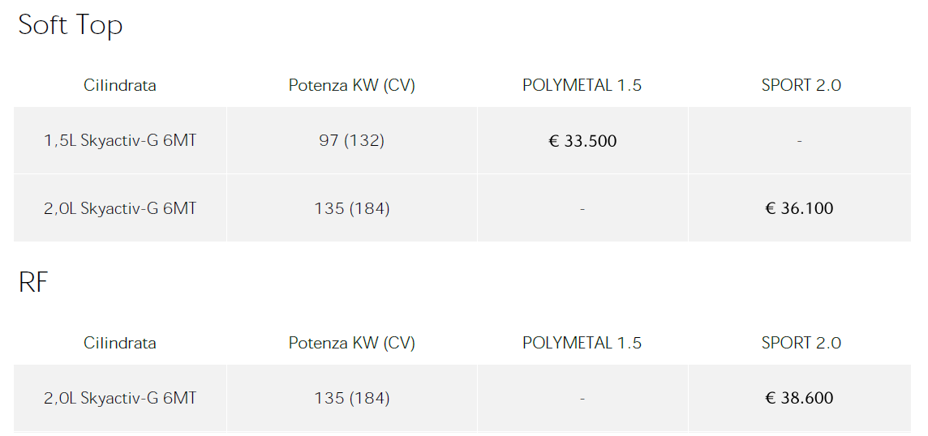Screen dimensions: 928x436
Task: Click the Soft Top section heading
Action: pyautogui.click(x=71, y=25)
